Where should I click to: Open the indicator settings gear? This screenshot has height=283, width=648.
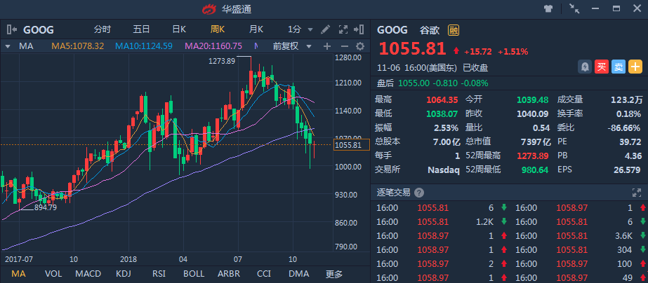point(360,46)
